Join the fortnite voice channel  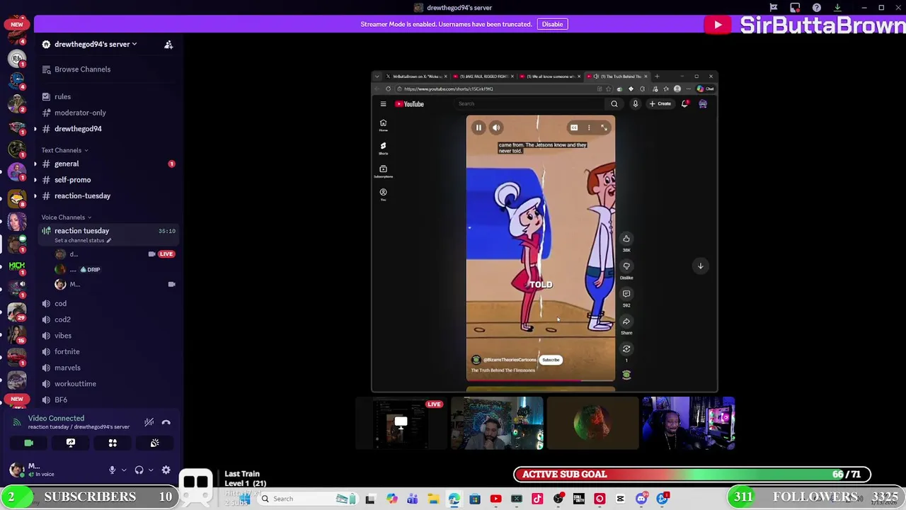[x=67, y=351]
